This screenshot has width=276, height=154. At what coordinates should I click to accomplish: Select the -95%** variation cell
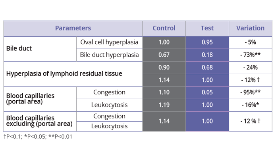[x=250, y=92]
